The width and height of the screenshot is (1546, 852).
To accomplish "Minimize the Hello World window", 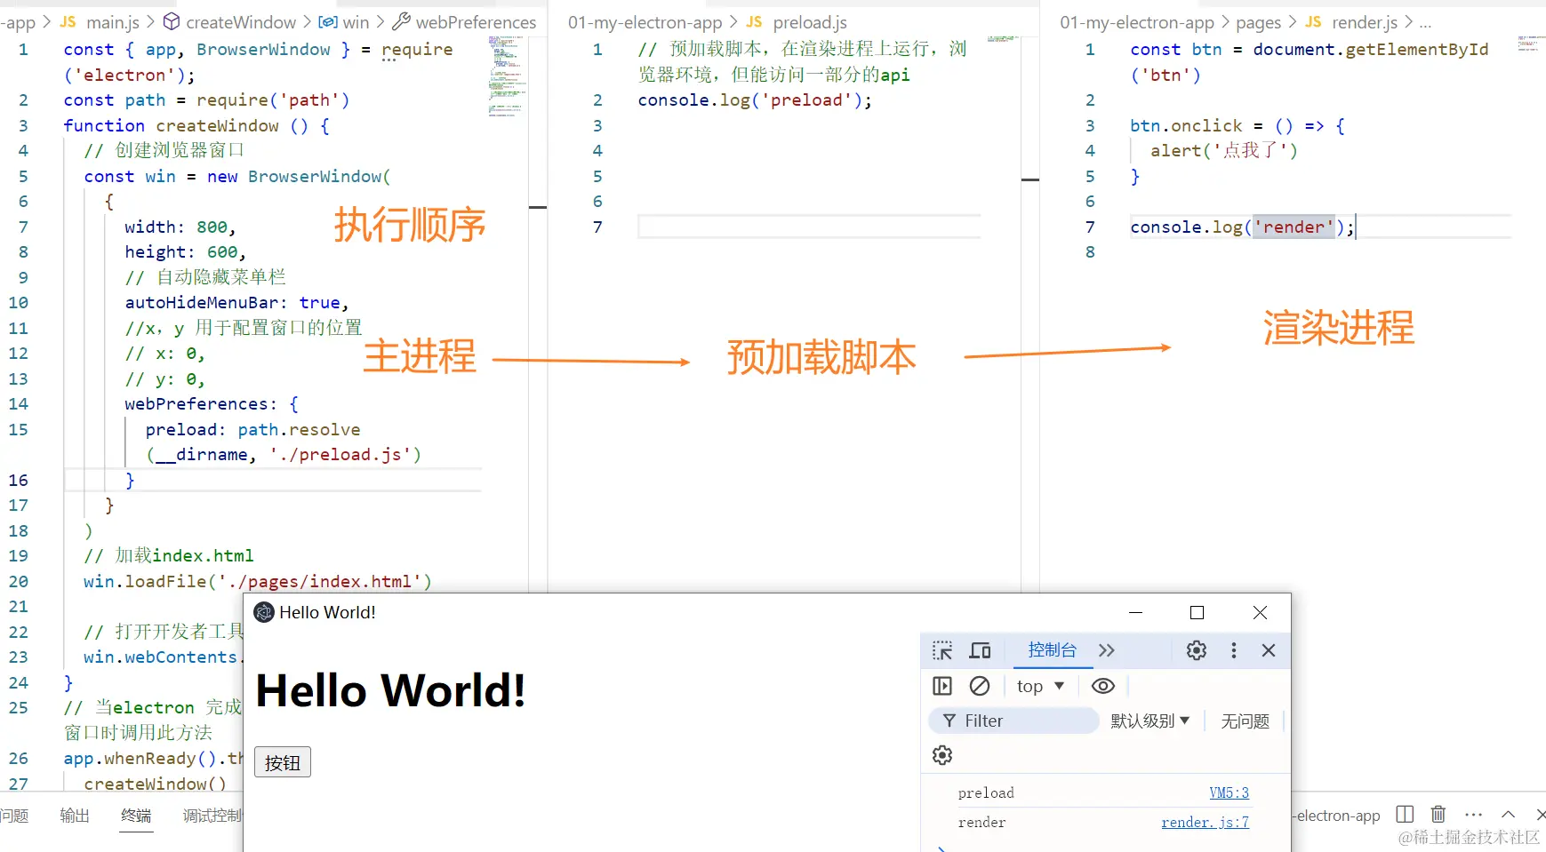I will [x=1135, y=612].
